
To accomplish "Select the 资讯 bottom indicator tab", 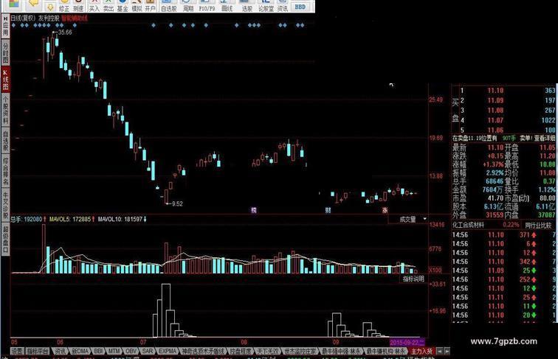I will tap(60, 351).
